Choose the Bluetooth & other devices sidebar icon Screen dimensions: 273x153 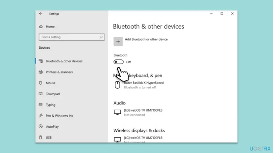pyautogui.click(x=41, y=61)
